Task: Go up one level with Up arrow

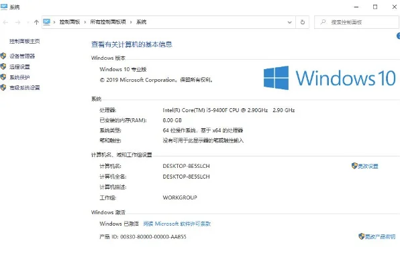Action: click(x=36, y=22)
